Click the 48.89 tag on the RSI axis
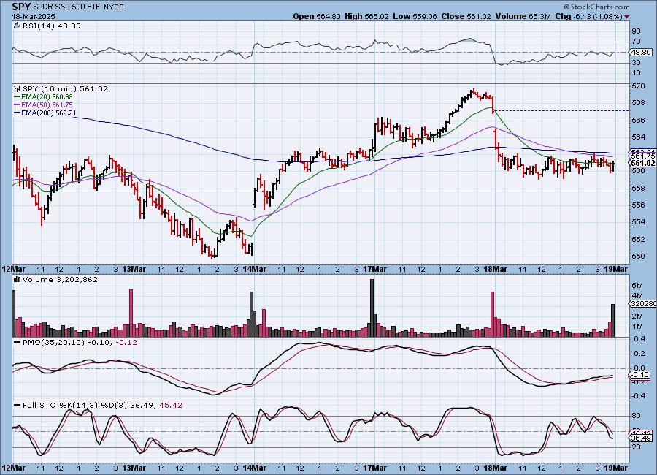The width and height of the screenshot is (657, 475). [x=641, y=52]
